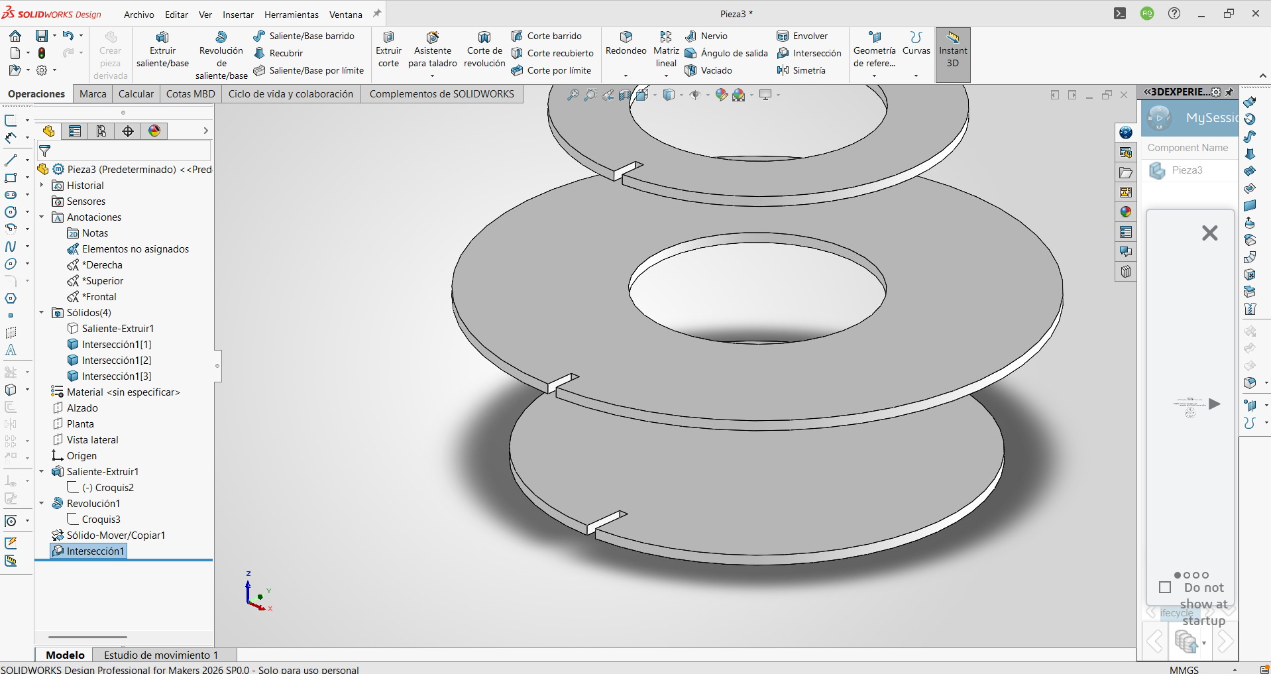Screen dimensions: 1271x674
Task: Check the 'Do not show at startup' box
Action: click(1165, 587)
